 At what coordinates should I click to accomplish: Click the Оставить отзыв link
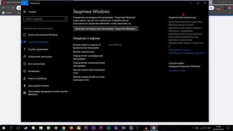click(x=177, y=71)
